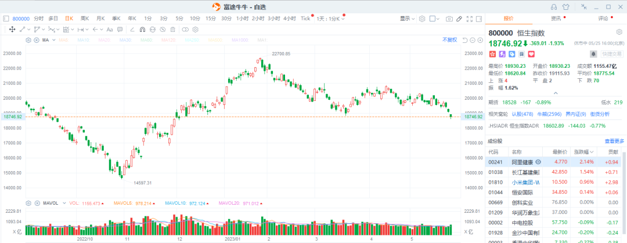
Task: Open MA indicator settings gear
Action: click(28, 40)
